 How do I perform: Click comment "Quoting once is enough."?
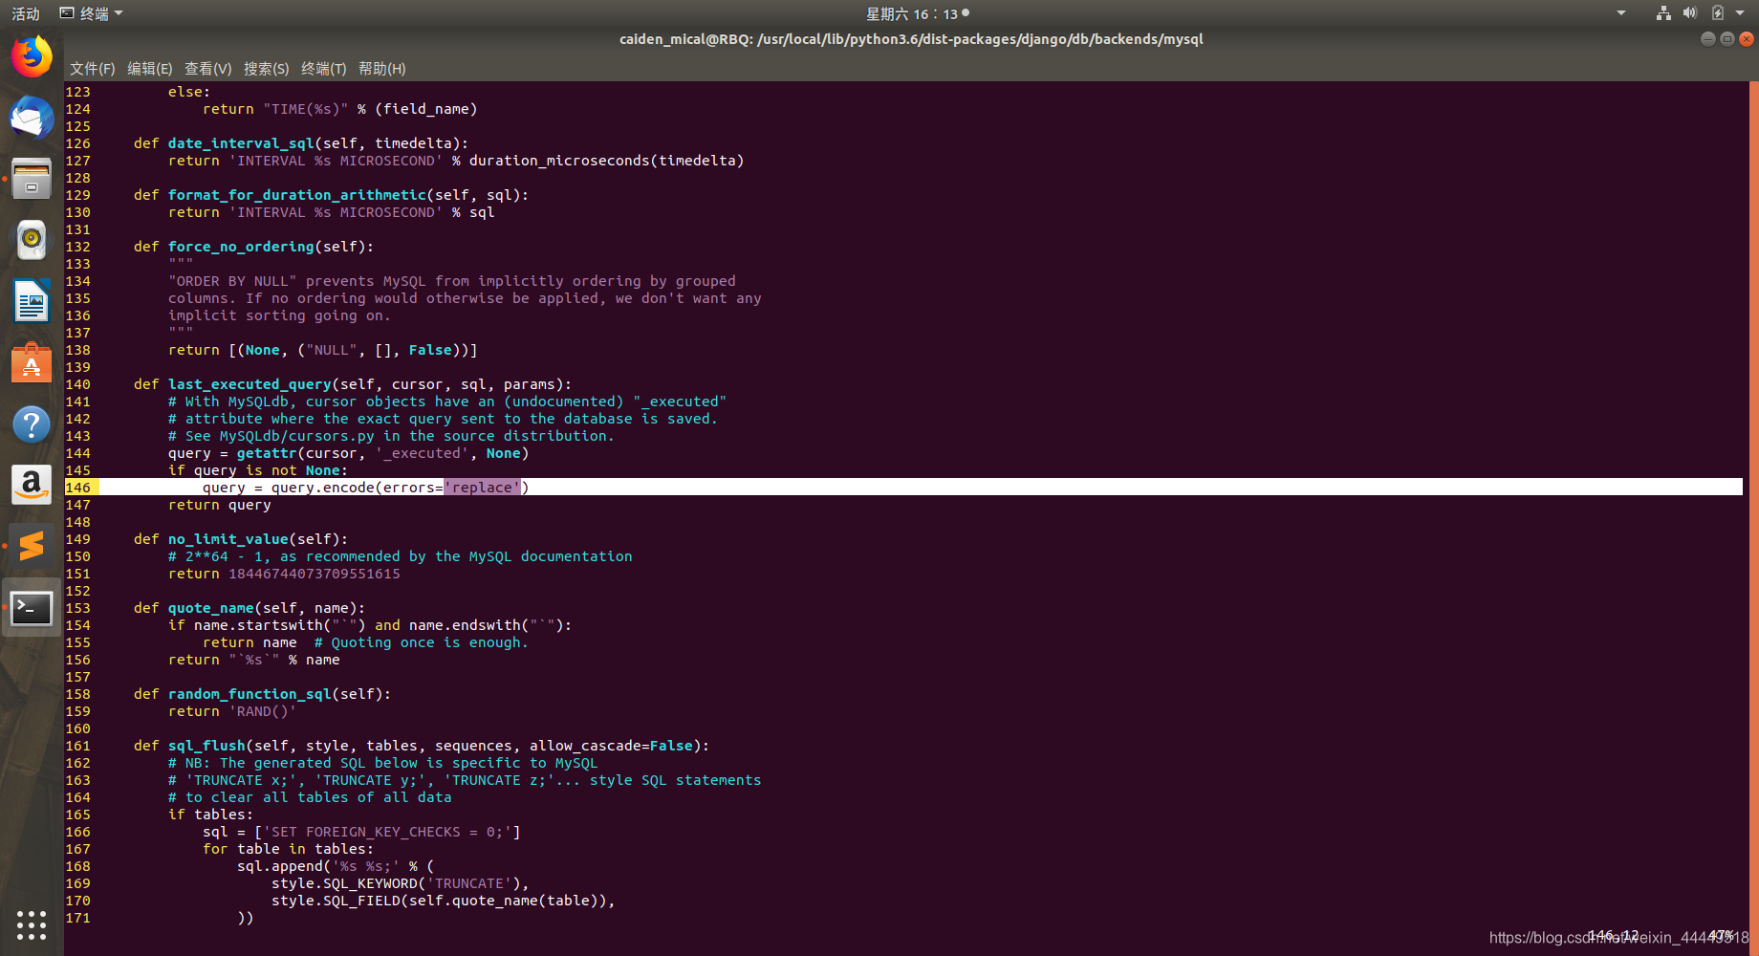tap(421, 642)
